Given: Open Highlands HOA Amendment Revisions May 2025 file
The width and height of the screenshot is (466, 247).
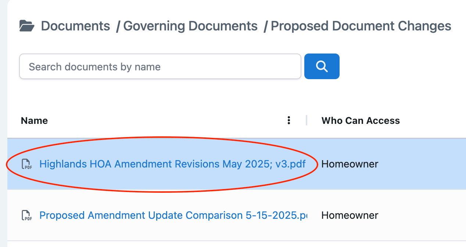Looking at the screenshot, I should tap(172, 164).
